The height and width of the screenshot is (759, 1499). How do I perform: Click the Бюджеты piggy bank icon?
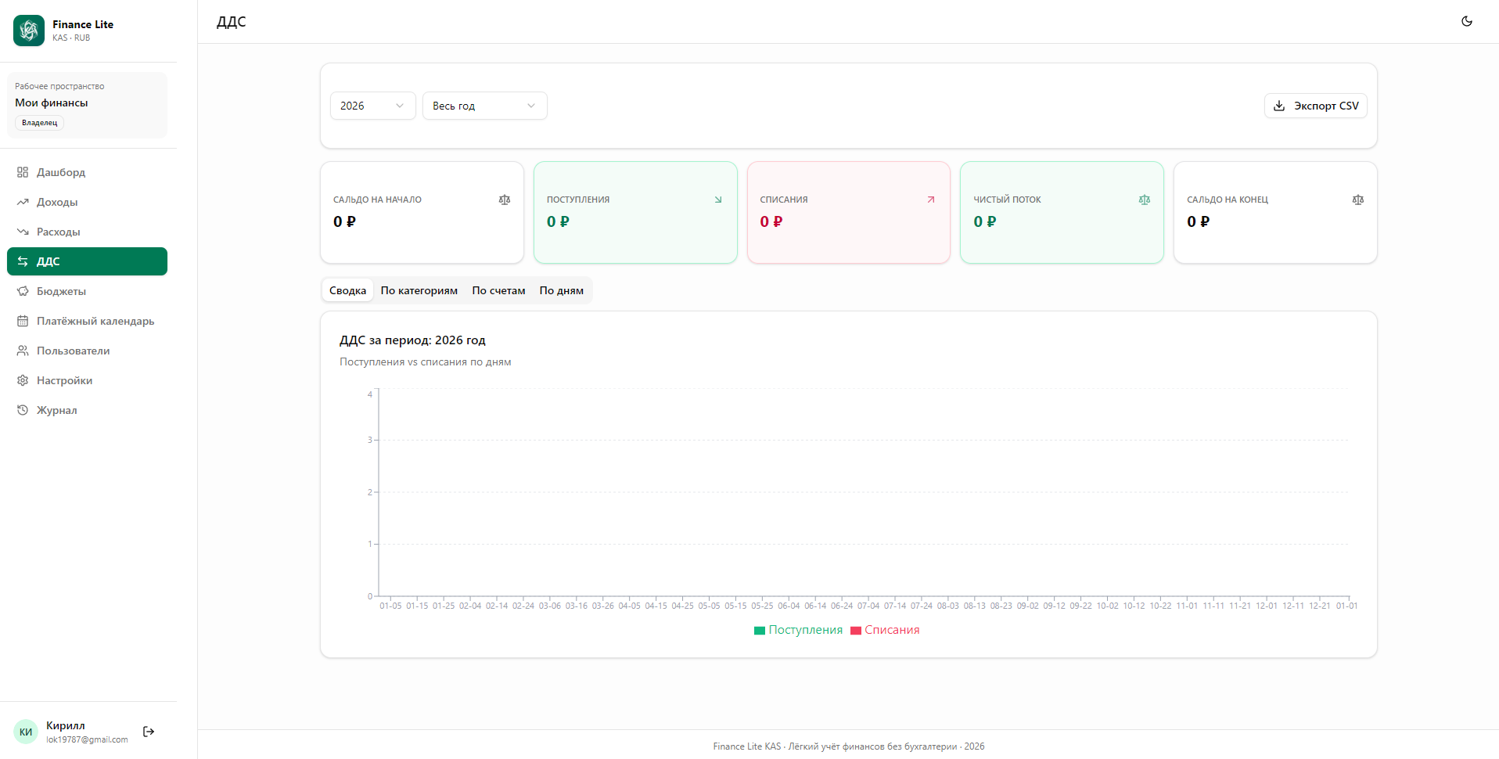point(23,291)
